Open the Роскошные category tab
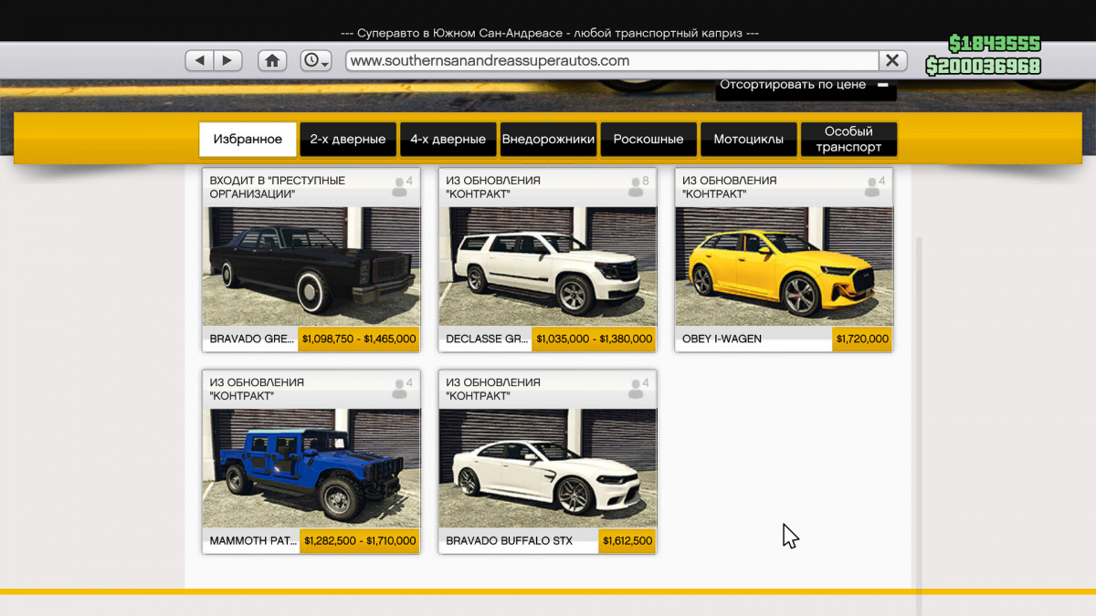Viewport: 1096px width, 616px height. (x=648, y=140)
